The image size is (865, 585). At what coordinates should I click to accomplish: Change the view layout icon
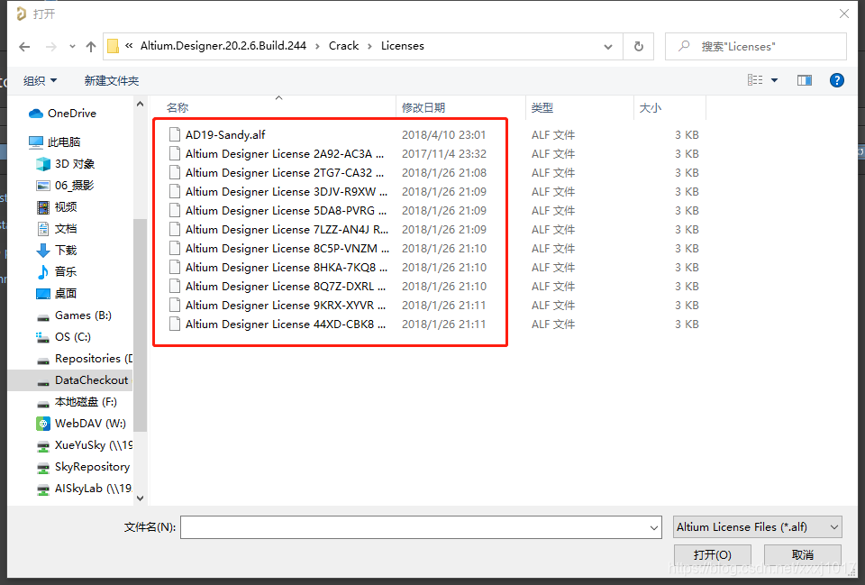point(755,80)
